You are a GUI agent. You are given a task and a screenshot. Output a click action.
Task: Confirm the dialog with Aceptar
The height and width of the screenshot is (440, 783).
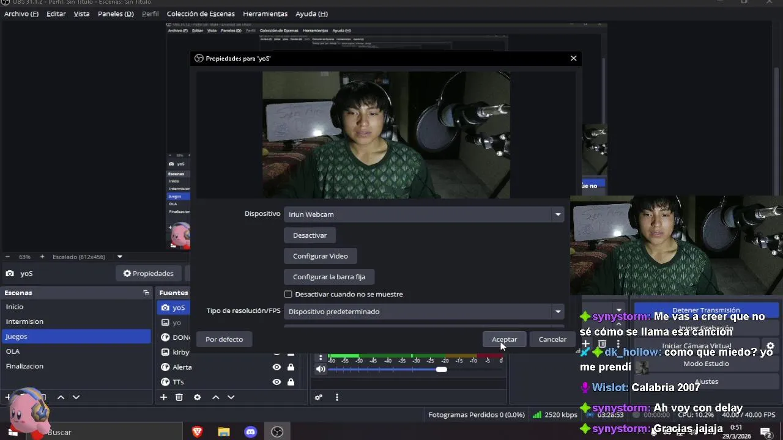click(504, 339)
